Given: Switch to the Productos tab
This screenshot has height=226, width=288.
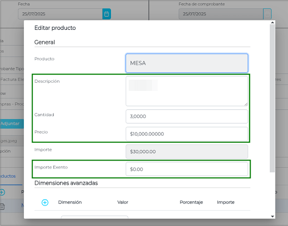Looking at the screenshot, I should click(x=8, y=176).
